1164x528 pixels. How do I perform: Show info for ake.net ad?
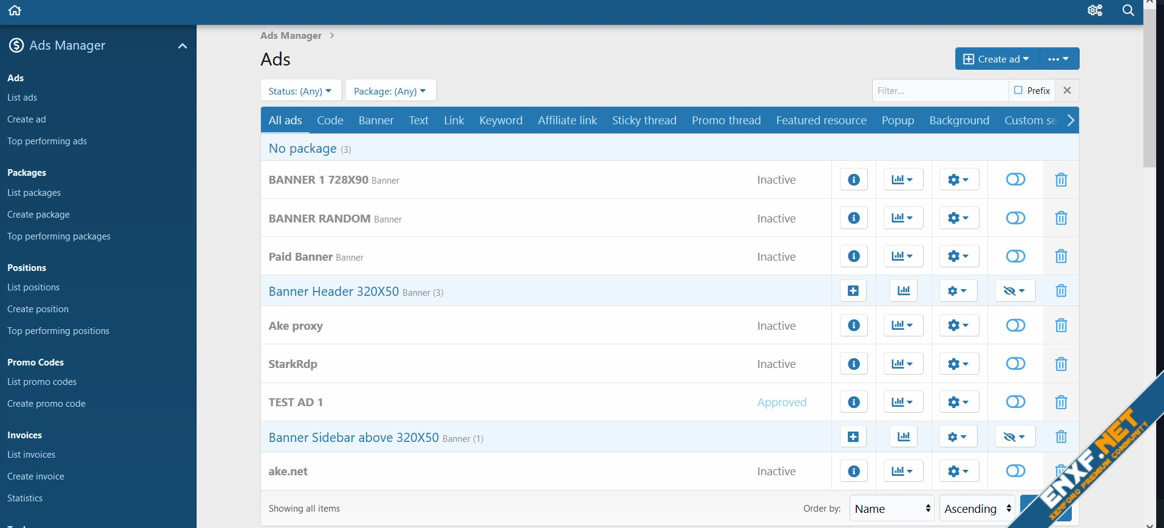tap(853, 471)
